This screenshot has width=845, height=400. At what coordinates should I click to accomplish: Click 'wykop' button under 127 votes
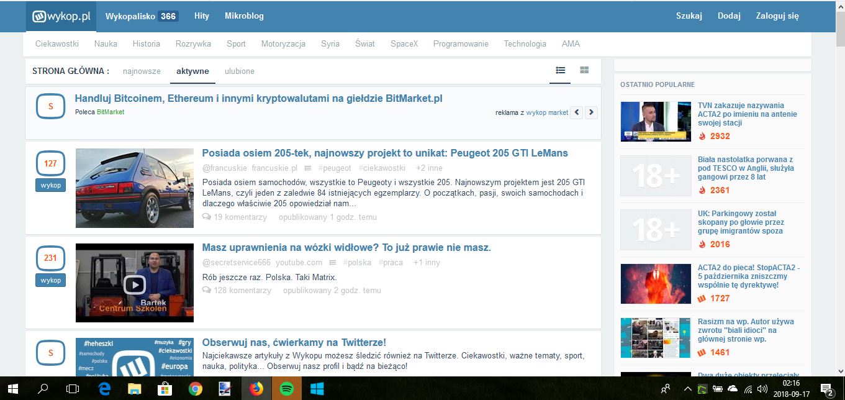pos(50,185)
